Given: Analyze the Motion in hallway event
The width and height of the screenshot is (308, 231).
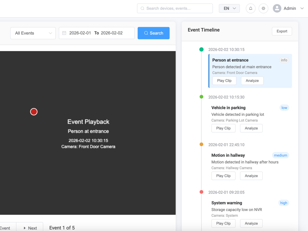Looking at the screenshot, I should (251, 176).
